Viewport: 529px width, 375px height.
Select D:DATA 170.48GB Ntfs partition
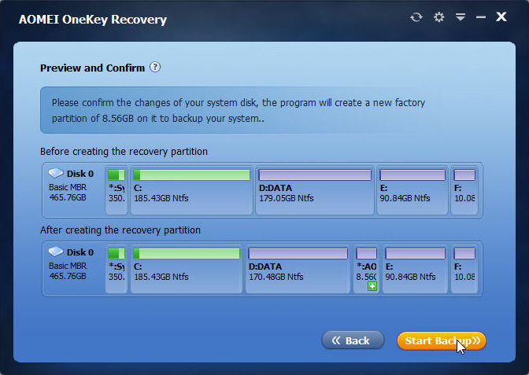tap(298, 269)
